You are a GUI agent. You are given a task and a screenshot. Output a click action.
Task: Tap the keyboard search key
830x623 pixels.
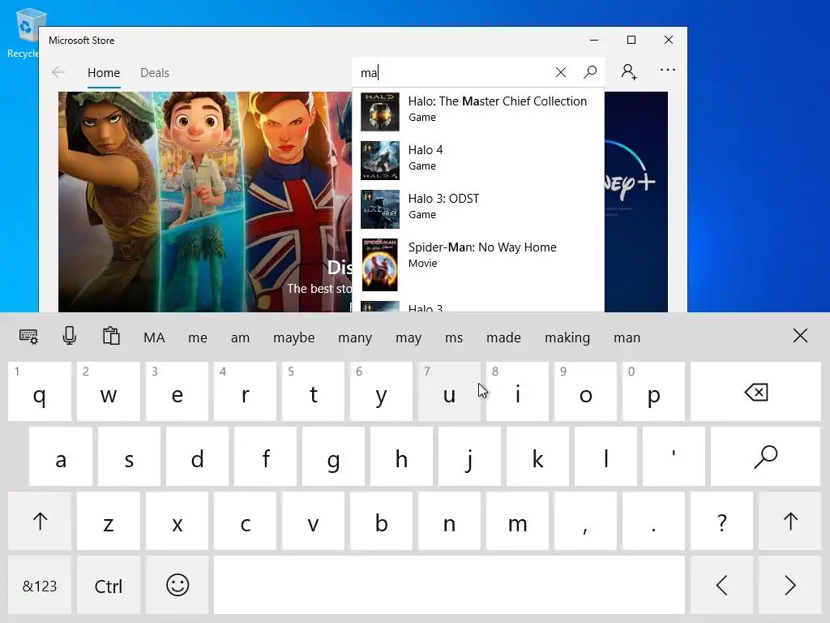pyautogui.click(x=765, y=457)
